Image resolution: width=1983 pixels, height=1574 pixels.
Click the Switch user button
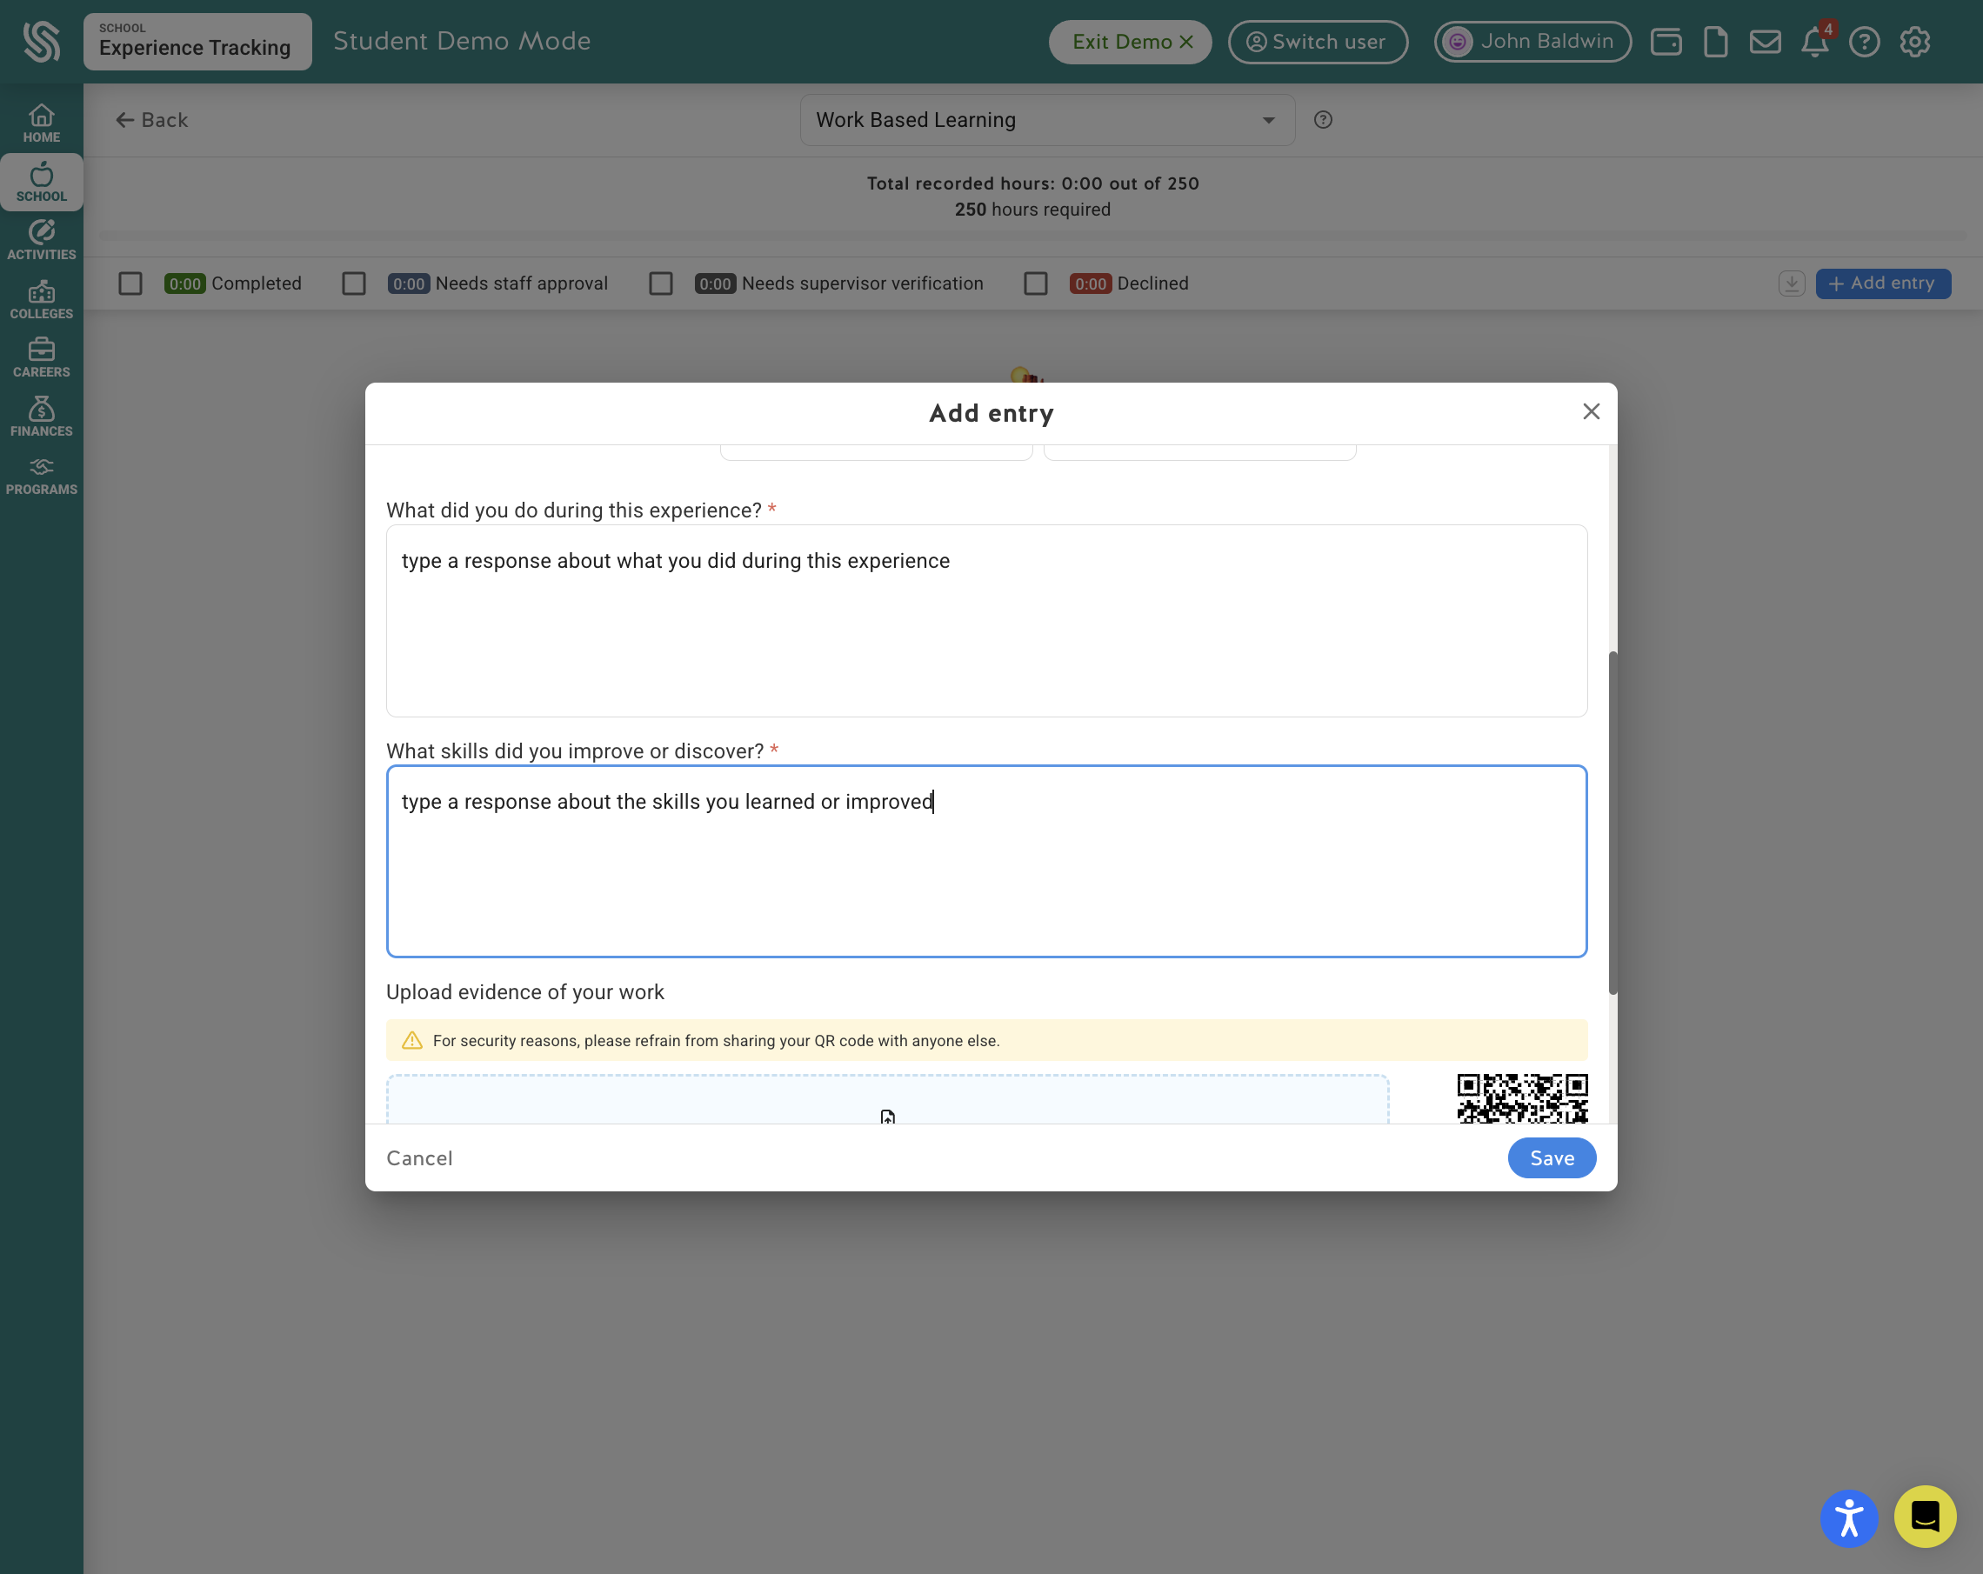[x=1318, y=42]
